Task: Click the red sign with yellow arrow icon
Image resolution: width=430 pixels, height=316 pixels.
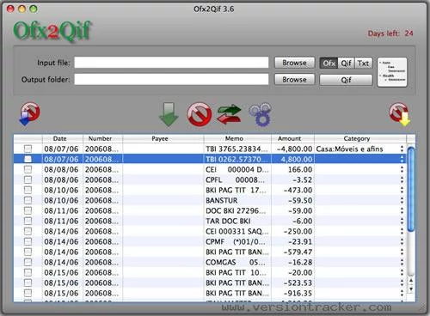Action: (400, 114)
